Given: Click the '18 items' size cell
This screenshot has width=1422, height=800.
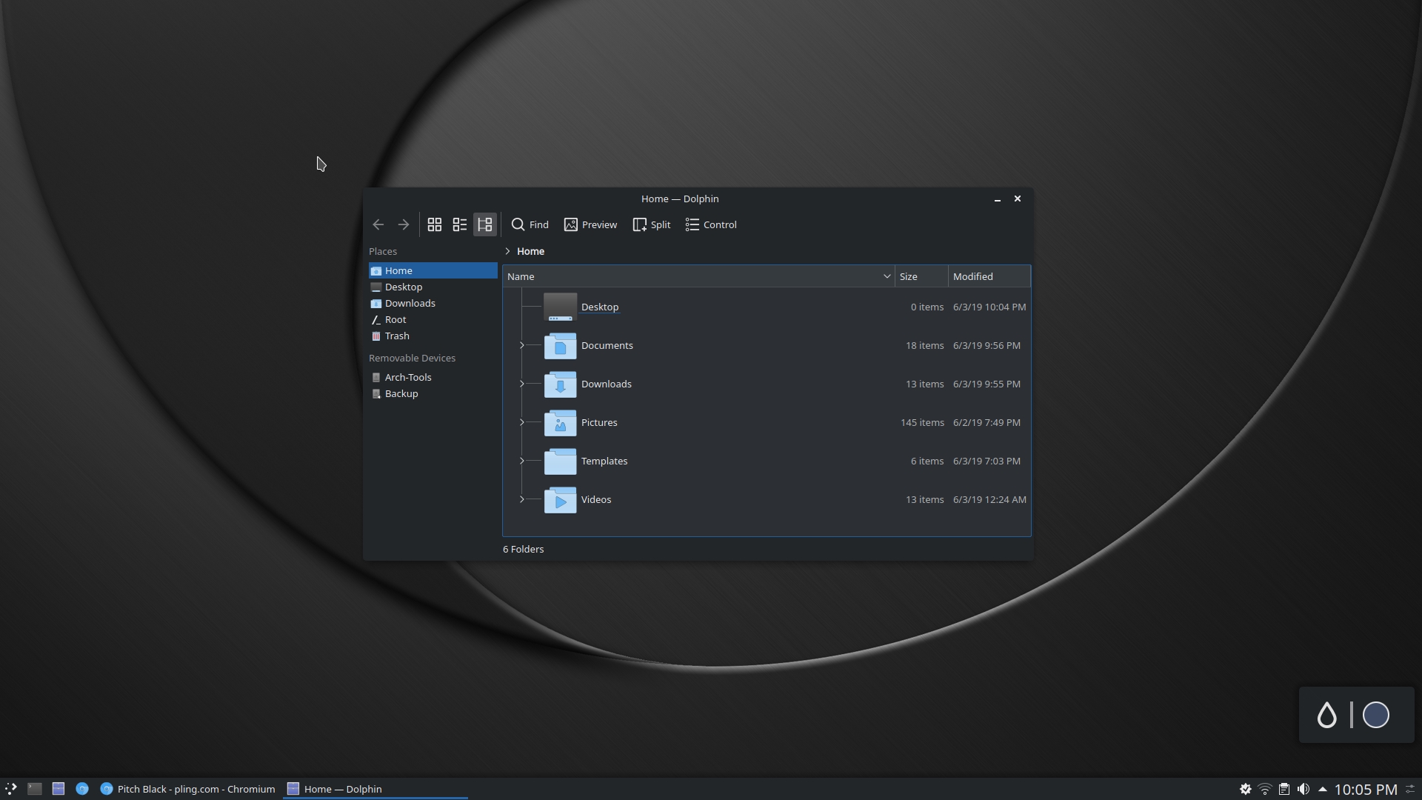Looking at the screenshot, I should point(925,345).
